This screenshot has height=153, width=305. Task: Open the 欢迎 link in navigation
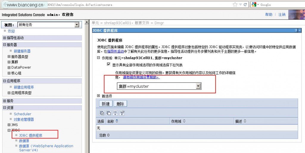11,31
